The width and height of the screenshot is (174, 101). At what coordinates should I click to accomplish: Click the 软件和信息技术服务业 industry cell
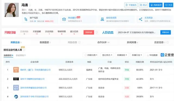(108, 79)
